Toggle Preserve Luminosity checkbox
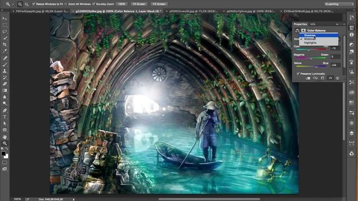The height and width of the screenshot is (201, 358). (x=298, y=74)
